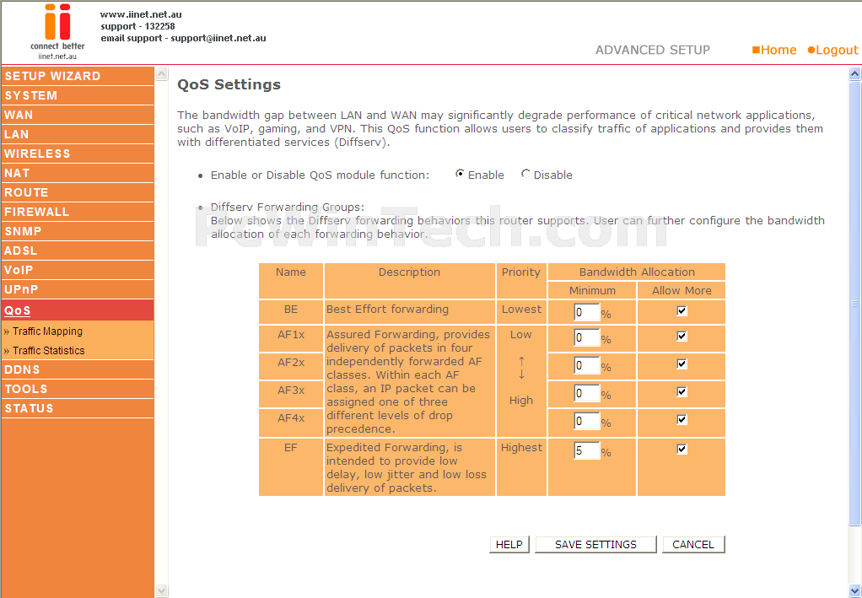
Task: Open the UPnP menu item
Action: click(78, 289)
